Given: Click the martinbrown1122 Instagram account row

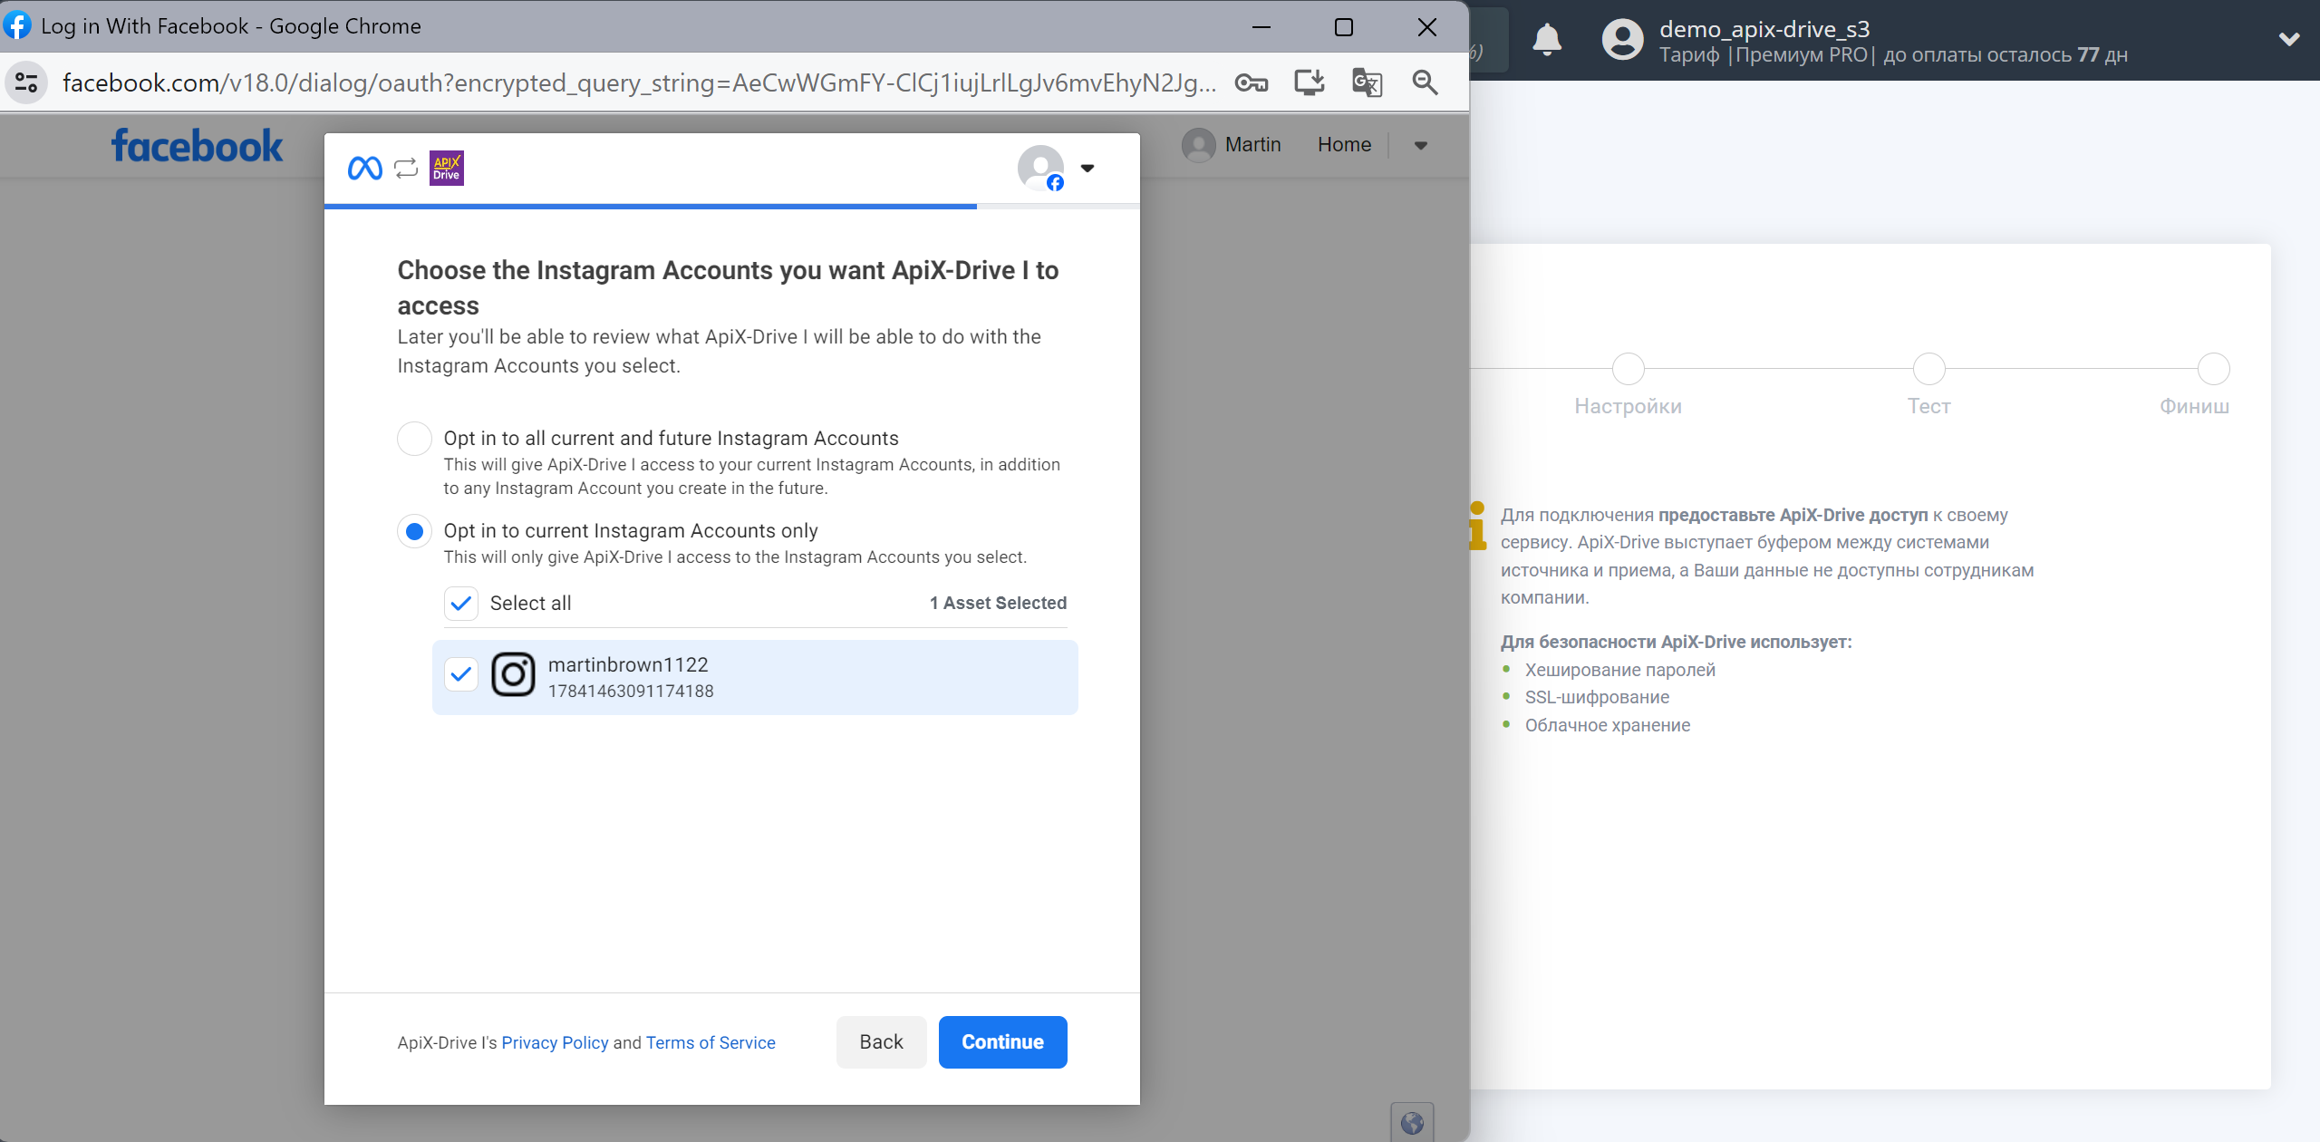Looking at the screenshot, I should tap(756, 678).
